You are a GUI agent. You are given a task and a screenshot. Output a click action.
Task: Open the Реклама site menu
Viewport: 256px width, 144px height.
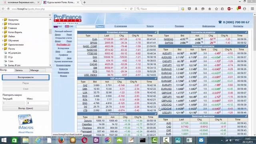[179, 26]
